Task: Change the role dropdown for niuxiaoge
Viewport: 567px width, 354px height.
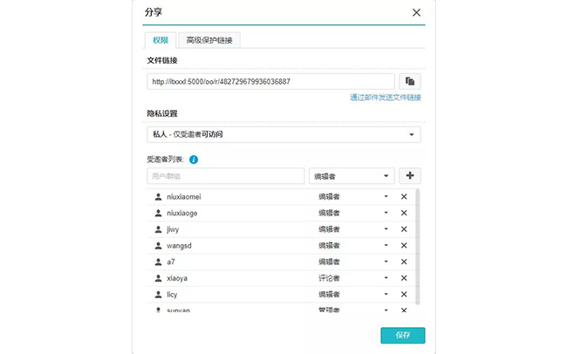Action: [353, 213]
